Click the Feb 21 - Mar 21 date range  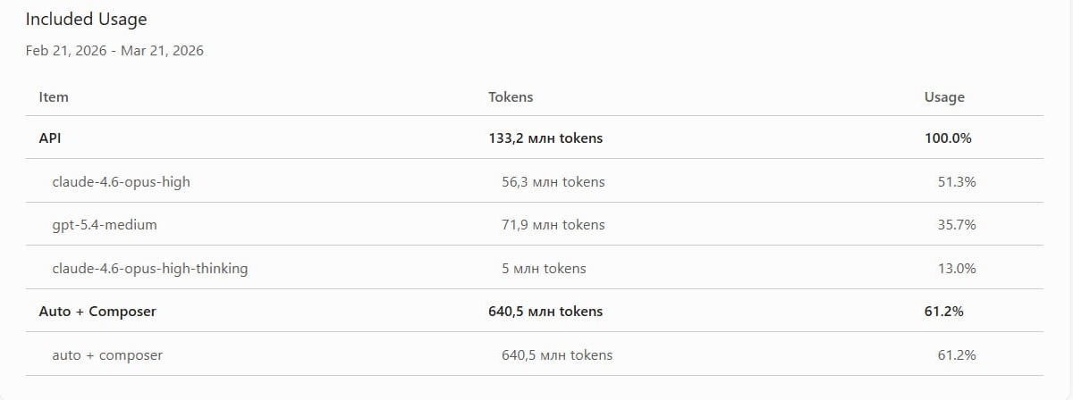tap(114, 51)
